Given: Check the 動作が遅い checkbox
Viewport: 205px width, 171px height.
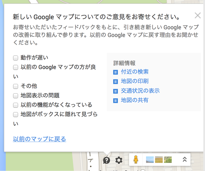Looking at the screenshot, I should point(15,58).
